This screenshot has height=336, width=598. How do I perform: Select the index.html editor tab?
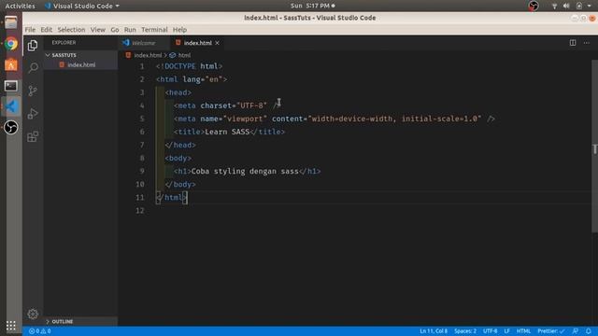click(x=197, y=43)
